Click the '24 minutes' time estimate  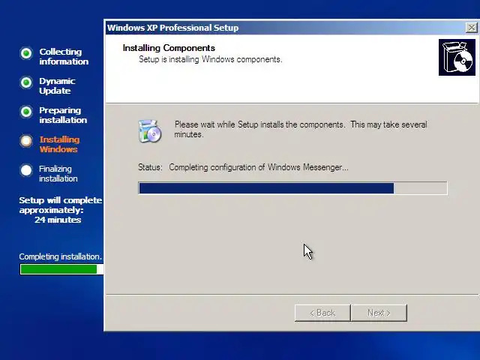click(x=58, y=220)
